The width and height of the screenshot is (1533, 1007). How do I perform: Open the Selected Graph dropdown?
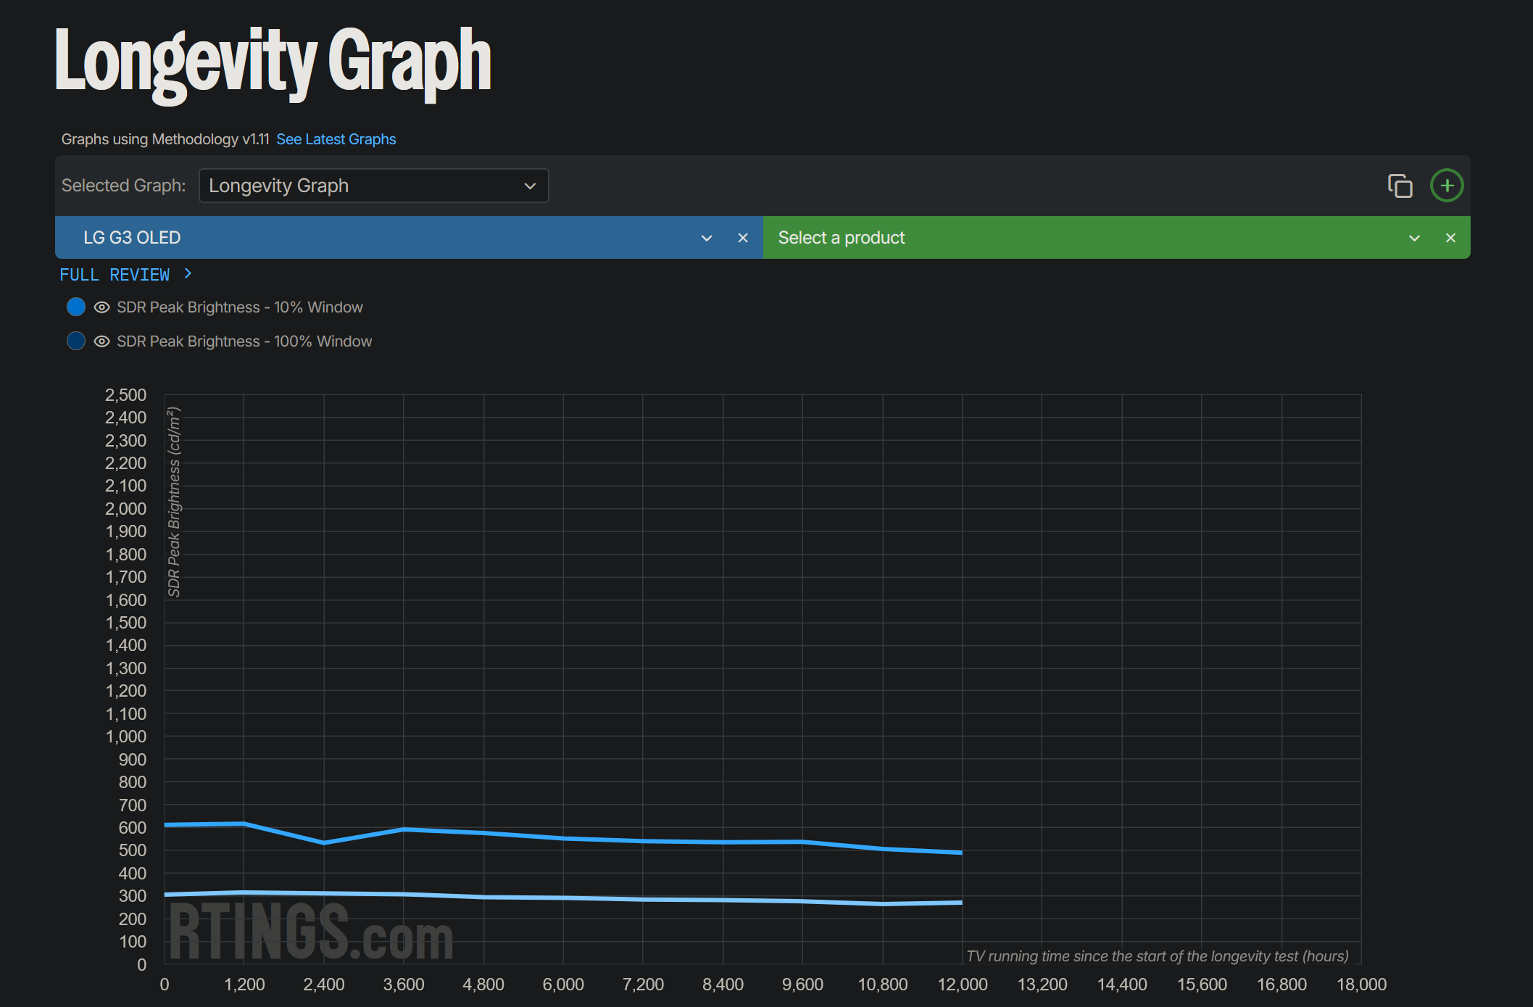[x=373, y=186]
